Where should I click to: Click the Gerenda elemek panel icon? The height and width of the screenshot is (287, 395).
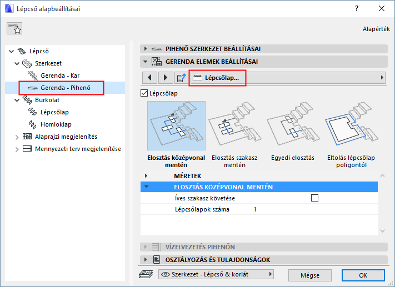point(157,62)
